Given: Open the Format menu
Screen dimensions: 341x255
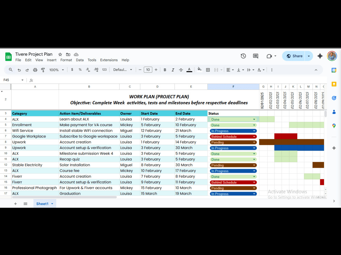Looking at the screenshot, I should click(x=66, y=60).
